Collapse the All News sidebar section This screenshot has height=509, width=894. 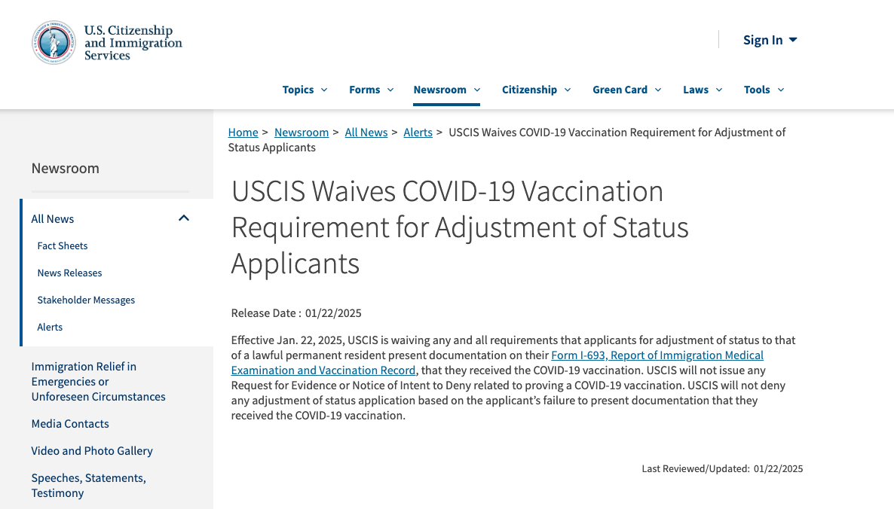(x=184, y=218)
